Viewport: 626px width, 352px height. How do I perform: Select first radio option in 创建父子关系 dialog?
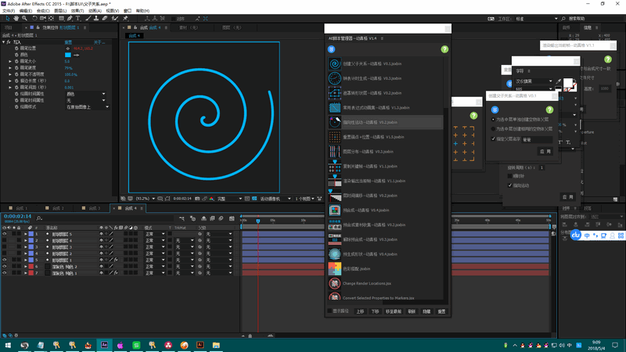(493, 120)
